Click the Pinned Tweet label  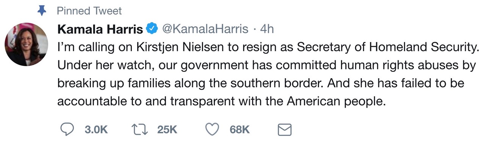coord(89,11)
